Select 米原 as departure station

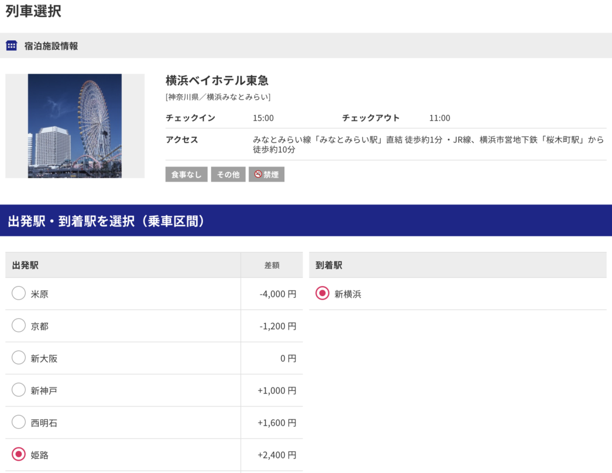(x=18, y=293)
